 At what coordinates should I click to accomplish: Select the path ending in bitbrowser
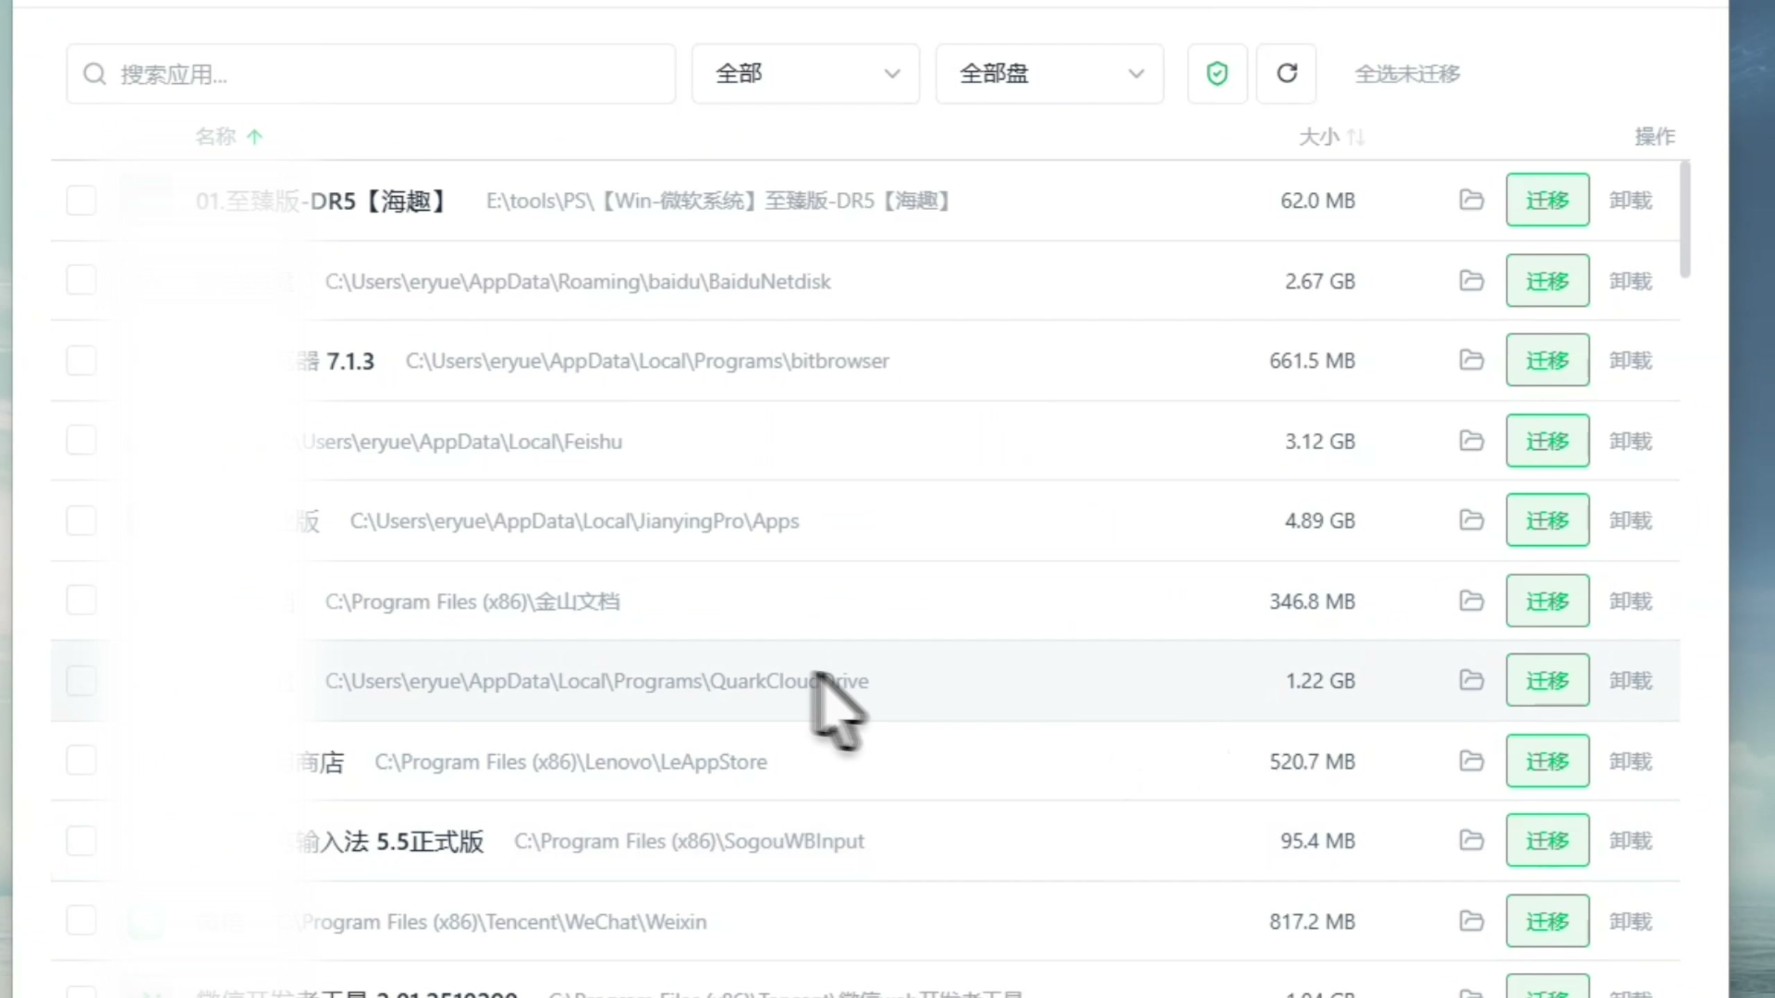coord(647,361)
